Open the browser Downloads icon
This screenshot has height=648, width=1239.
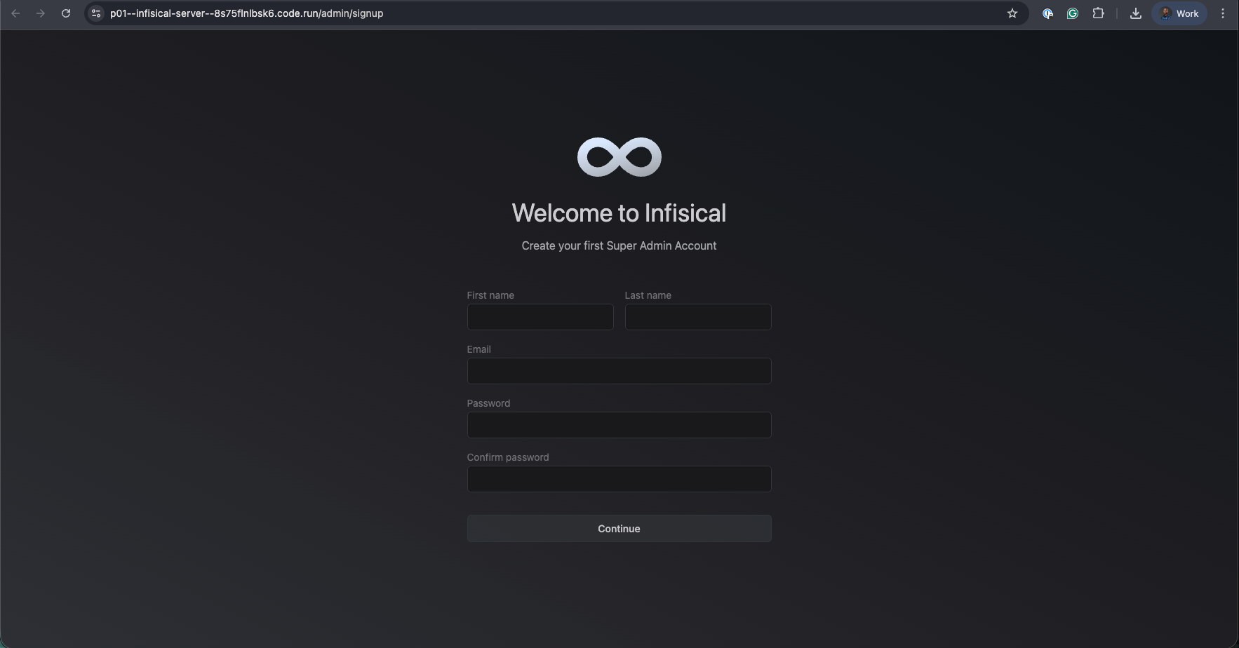[x=1135, y=13]
